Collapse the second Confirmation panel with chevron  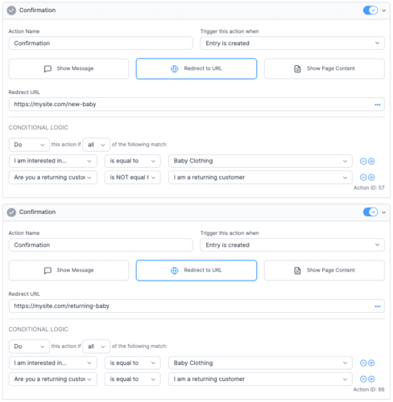pos(384,212)
